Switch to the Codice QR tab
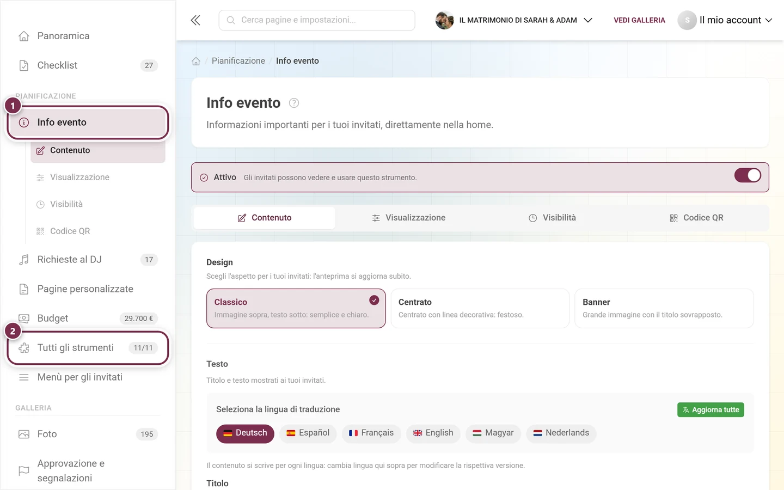Screen dimensions: 784x490 (696, 218)
